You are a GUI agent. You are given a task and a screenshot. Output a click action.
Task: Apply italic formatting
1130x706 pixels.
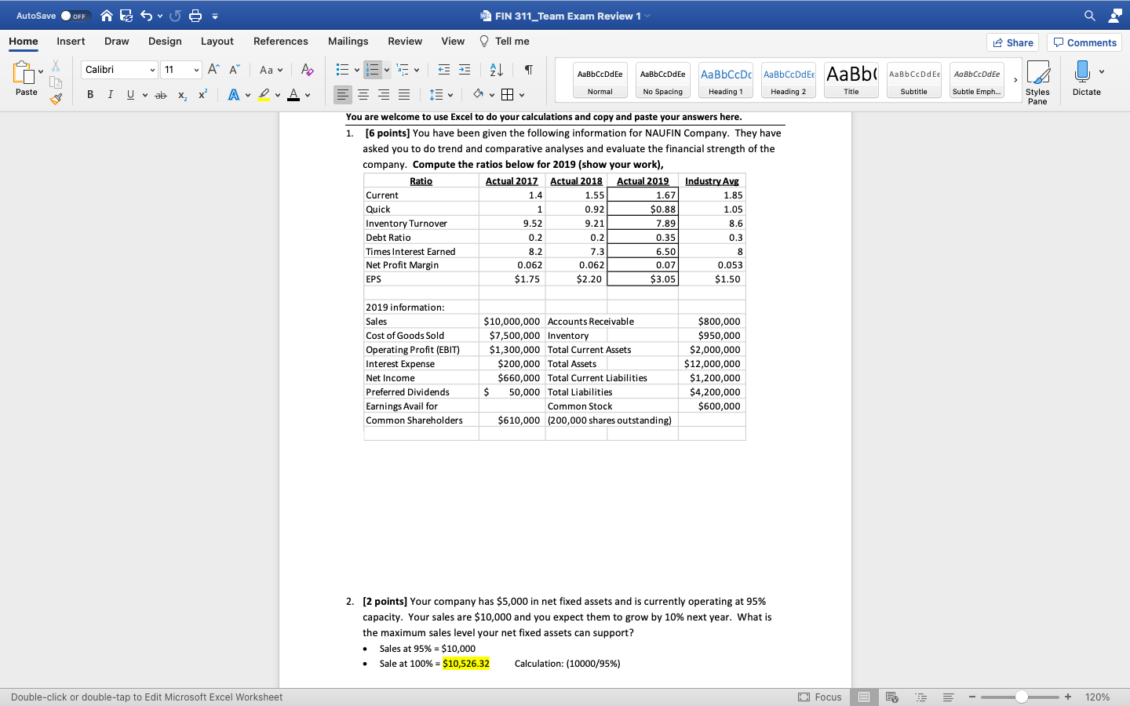click(110, 94)
